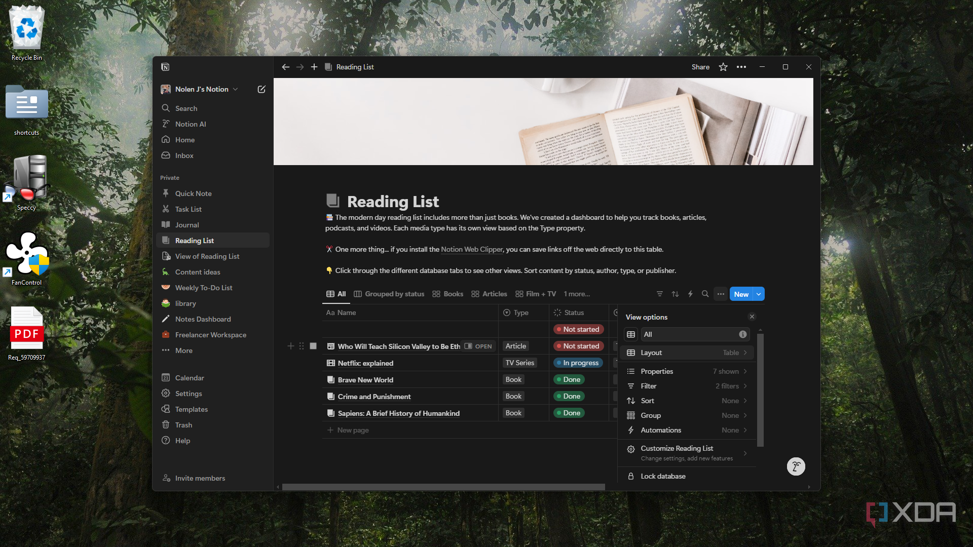This screenshot has height=547, width=973.
Task: Click the blue New button
Action: coord(741,294)
